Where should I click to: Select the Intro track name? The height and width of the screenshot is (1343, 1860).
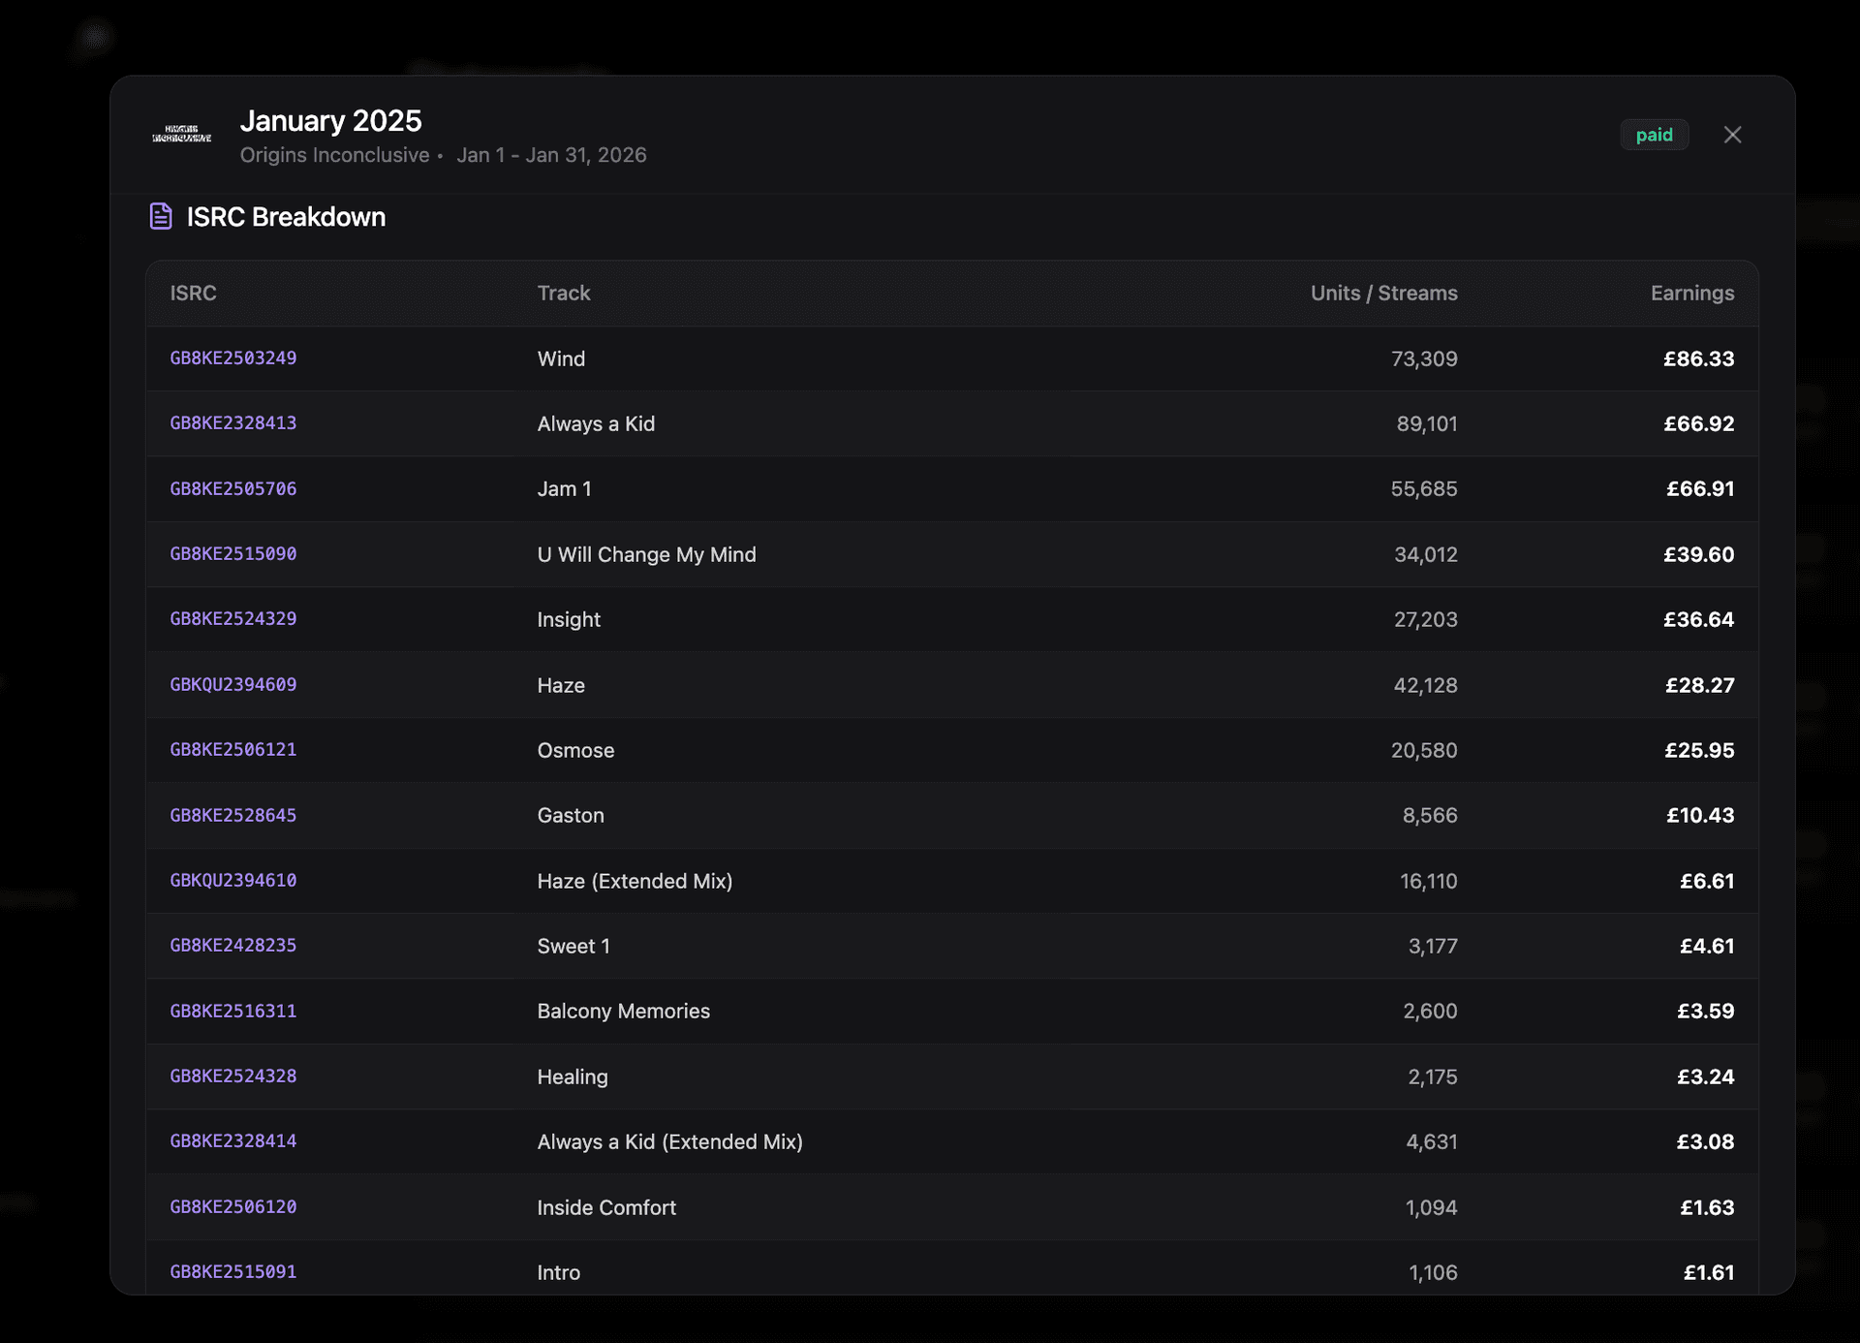[559, 1272]
